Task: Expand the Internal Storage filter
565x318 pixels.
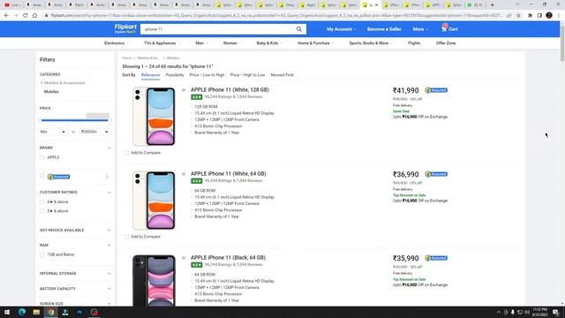Action: [109, 274]
